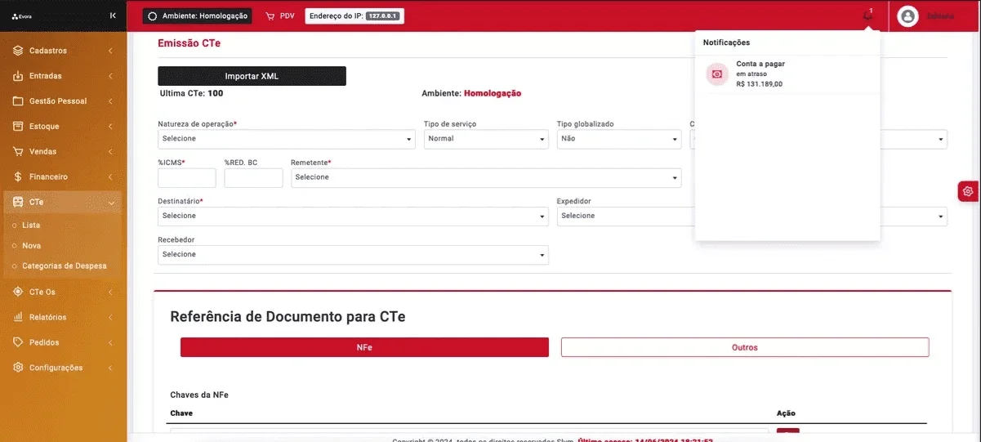Click the Ambiente Homologação circle icon
This screenshot has width=981, height=442.
pos(152,16)
